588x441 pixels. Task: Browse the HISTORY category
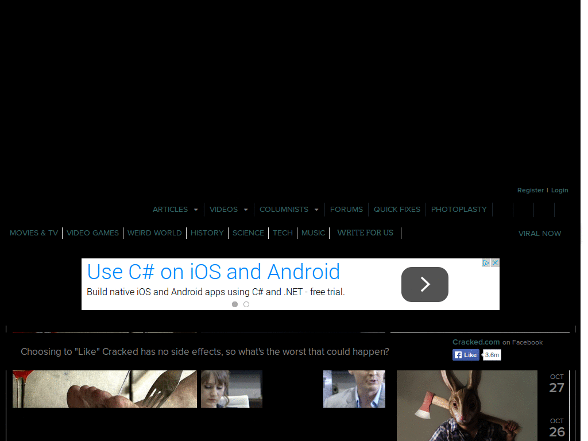tap(207, 233)
